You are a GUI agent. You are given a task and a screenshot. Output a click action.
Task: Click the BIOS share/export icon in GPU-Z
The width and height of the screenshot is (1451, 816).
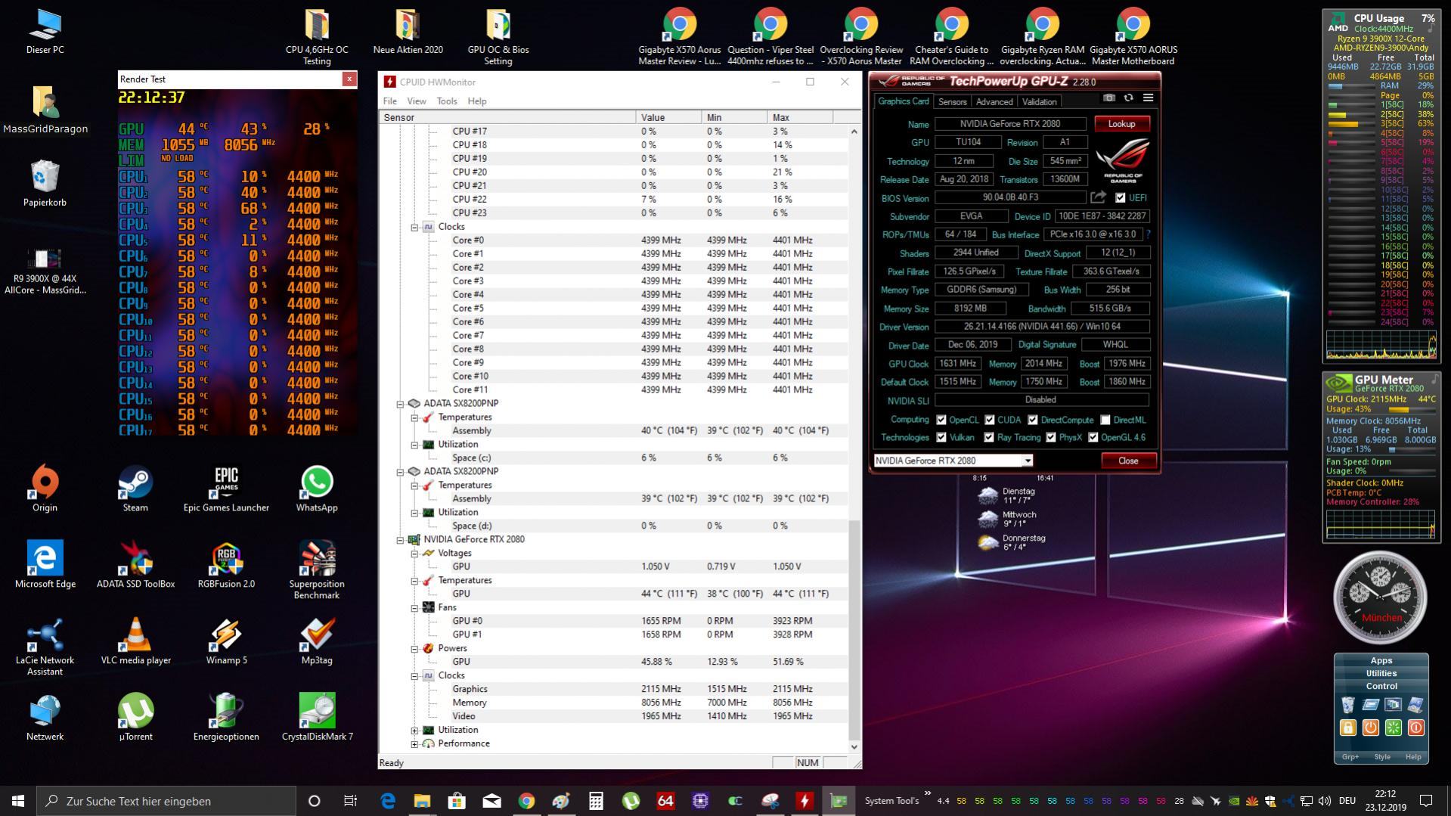[x=1098, y=197]
